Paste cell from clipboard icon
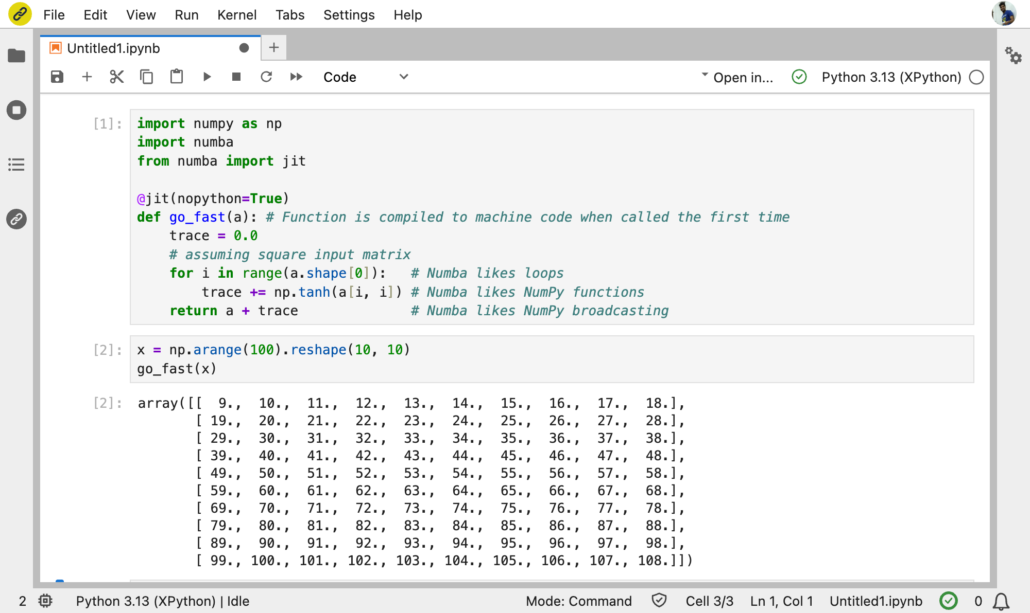The height and width of the screenshot is (613, 1030). pos(177,77)
